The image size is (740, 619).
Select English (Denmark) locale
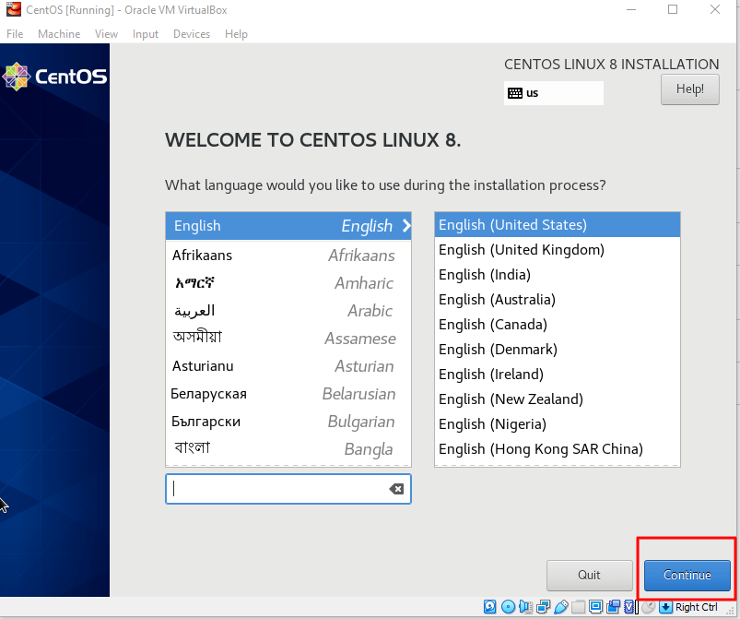(558, 350)
